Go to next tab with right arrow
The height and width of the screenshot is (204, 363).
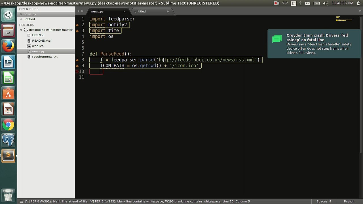(x=83, y=11)
